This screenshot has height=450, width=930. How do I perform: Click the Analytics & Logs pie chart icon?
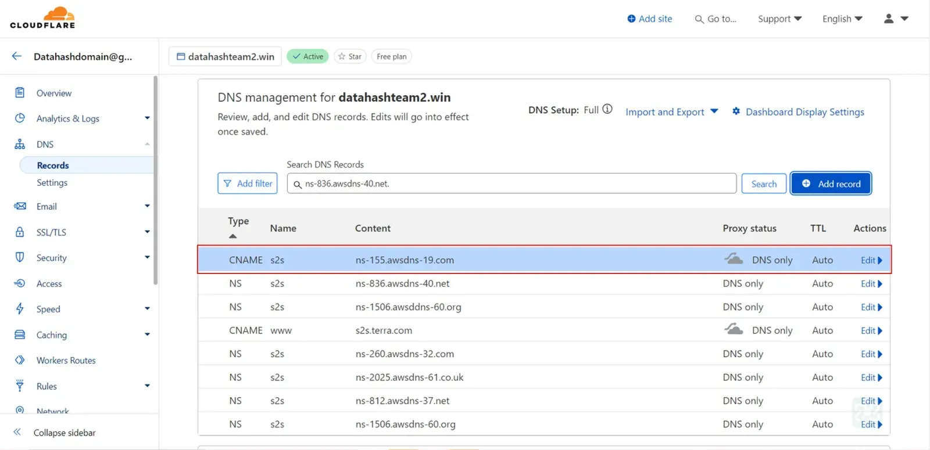coord(20,118)
